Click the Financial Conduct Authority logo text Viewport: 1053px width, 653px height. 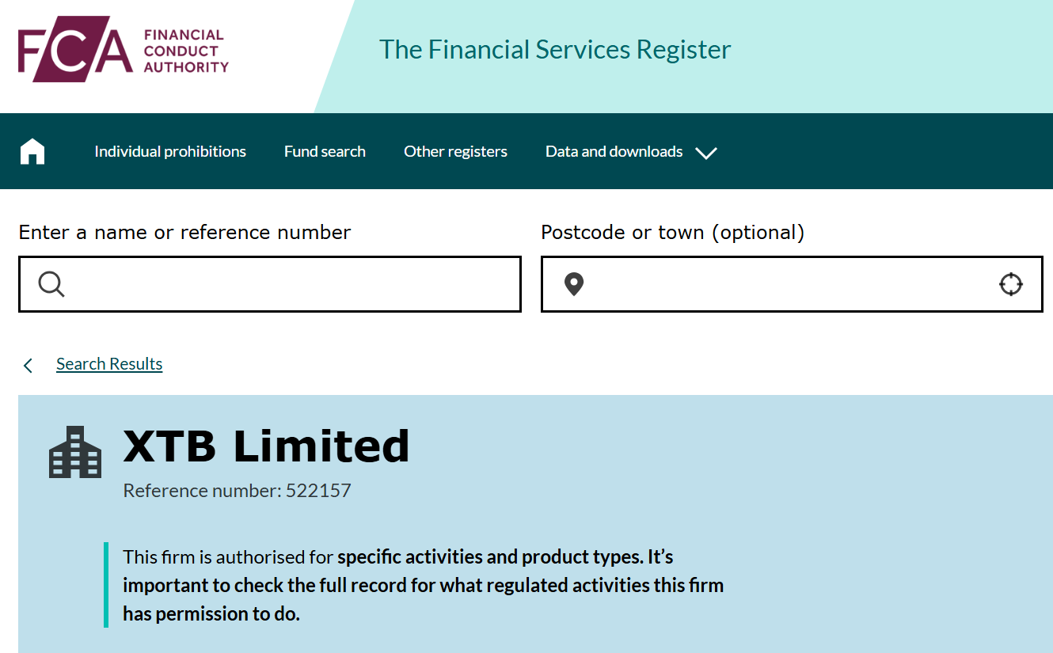[186, 51]
